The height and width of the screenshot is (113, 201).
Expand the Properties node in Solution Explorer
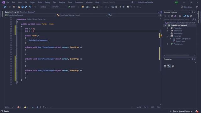pos(168,28)
